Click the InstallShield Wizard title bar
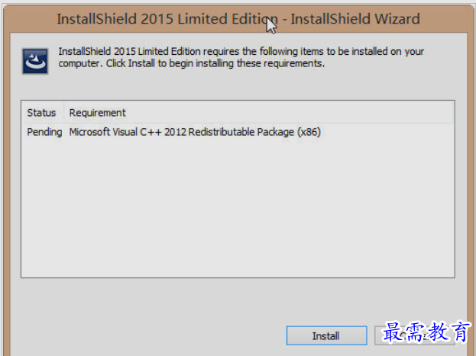Image resolution: width=476 pixels, height=356 pixels. [x=238, y=19]
